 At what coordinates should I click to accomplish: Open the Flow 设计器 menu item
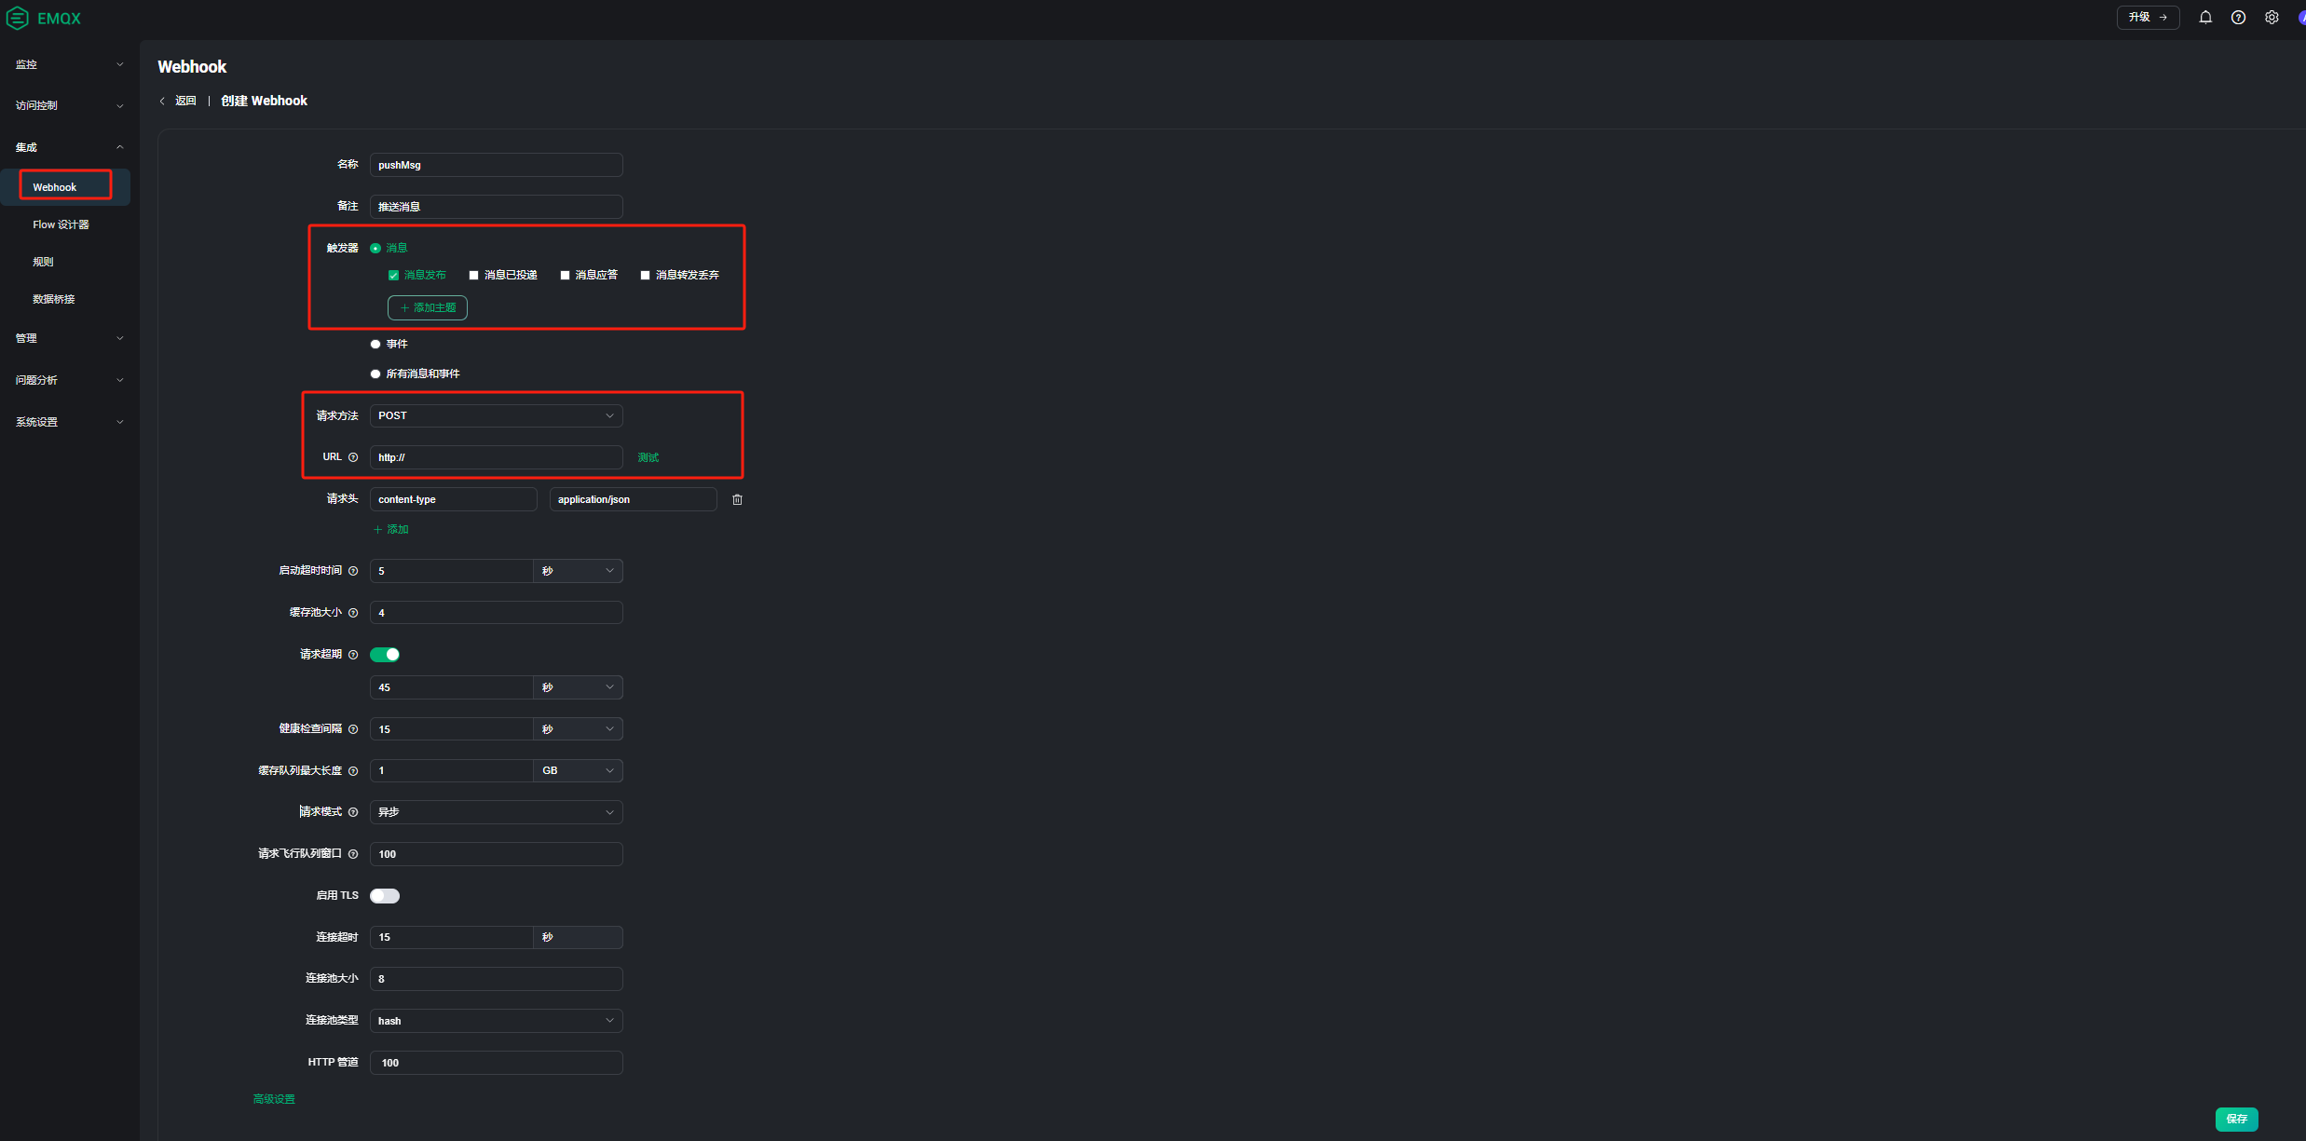[x=61, y=224]
